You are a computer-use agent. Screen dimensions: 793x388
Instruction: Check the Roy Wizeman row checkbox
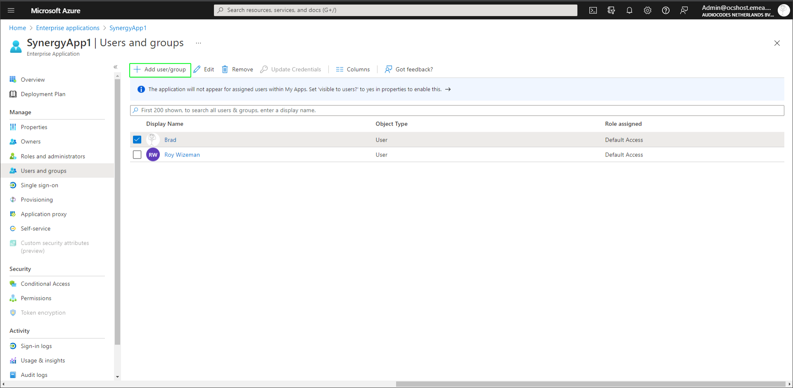pos(137,155)
